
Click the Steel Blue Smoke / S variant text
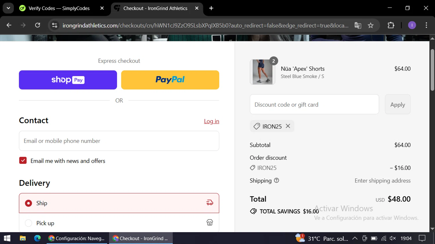(302, 76)
